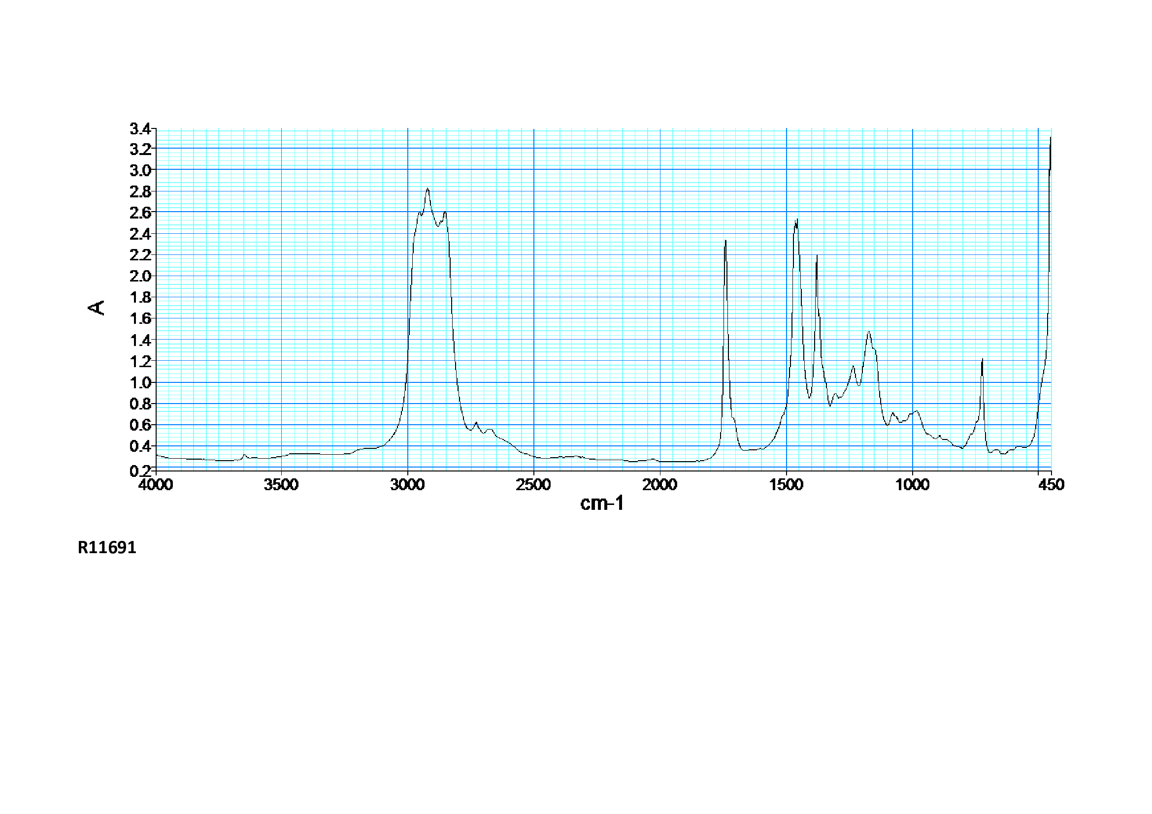Click the y-axis value 2.4
This screenshot has height=814, width=1152.
click(140, 234)
